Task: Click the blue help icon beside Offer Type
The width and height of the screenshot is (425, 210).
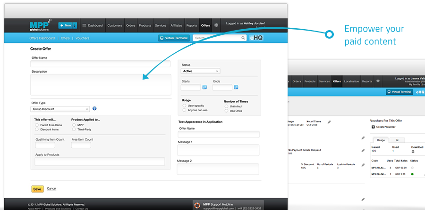Action: tap(94, 109)
